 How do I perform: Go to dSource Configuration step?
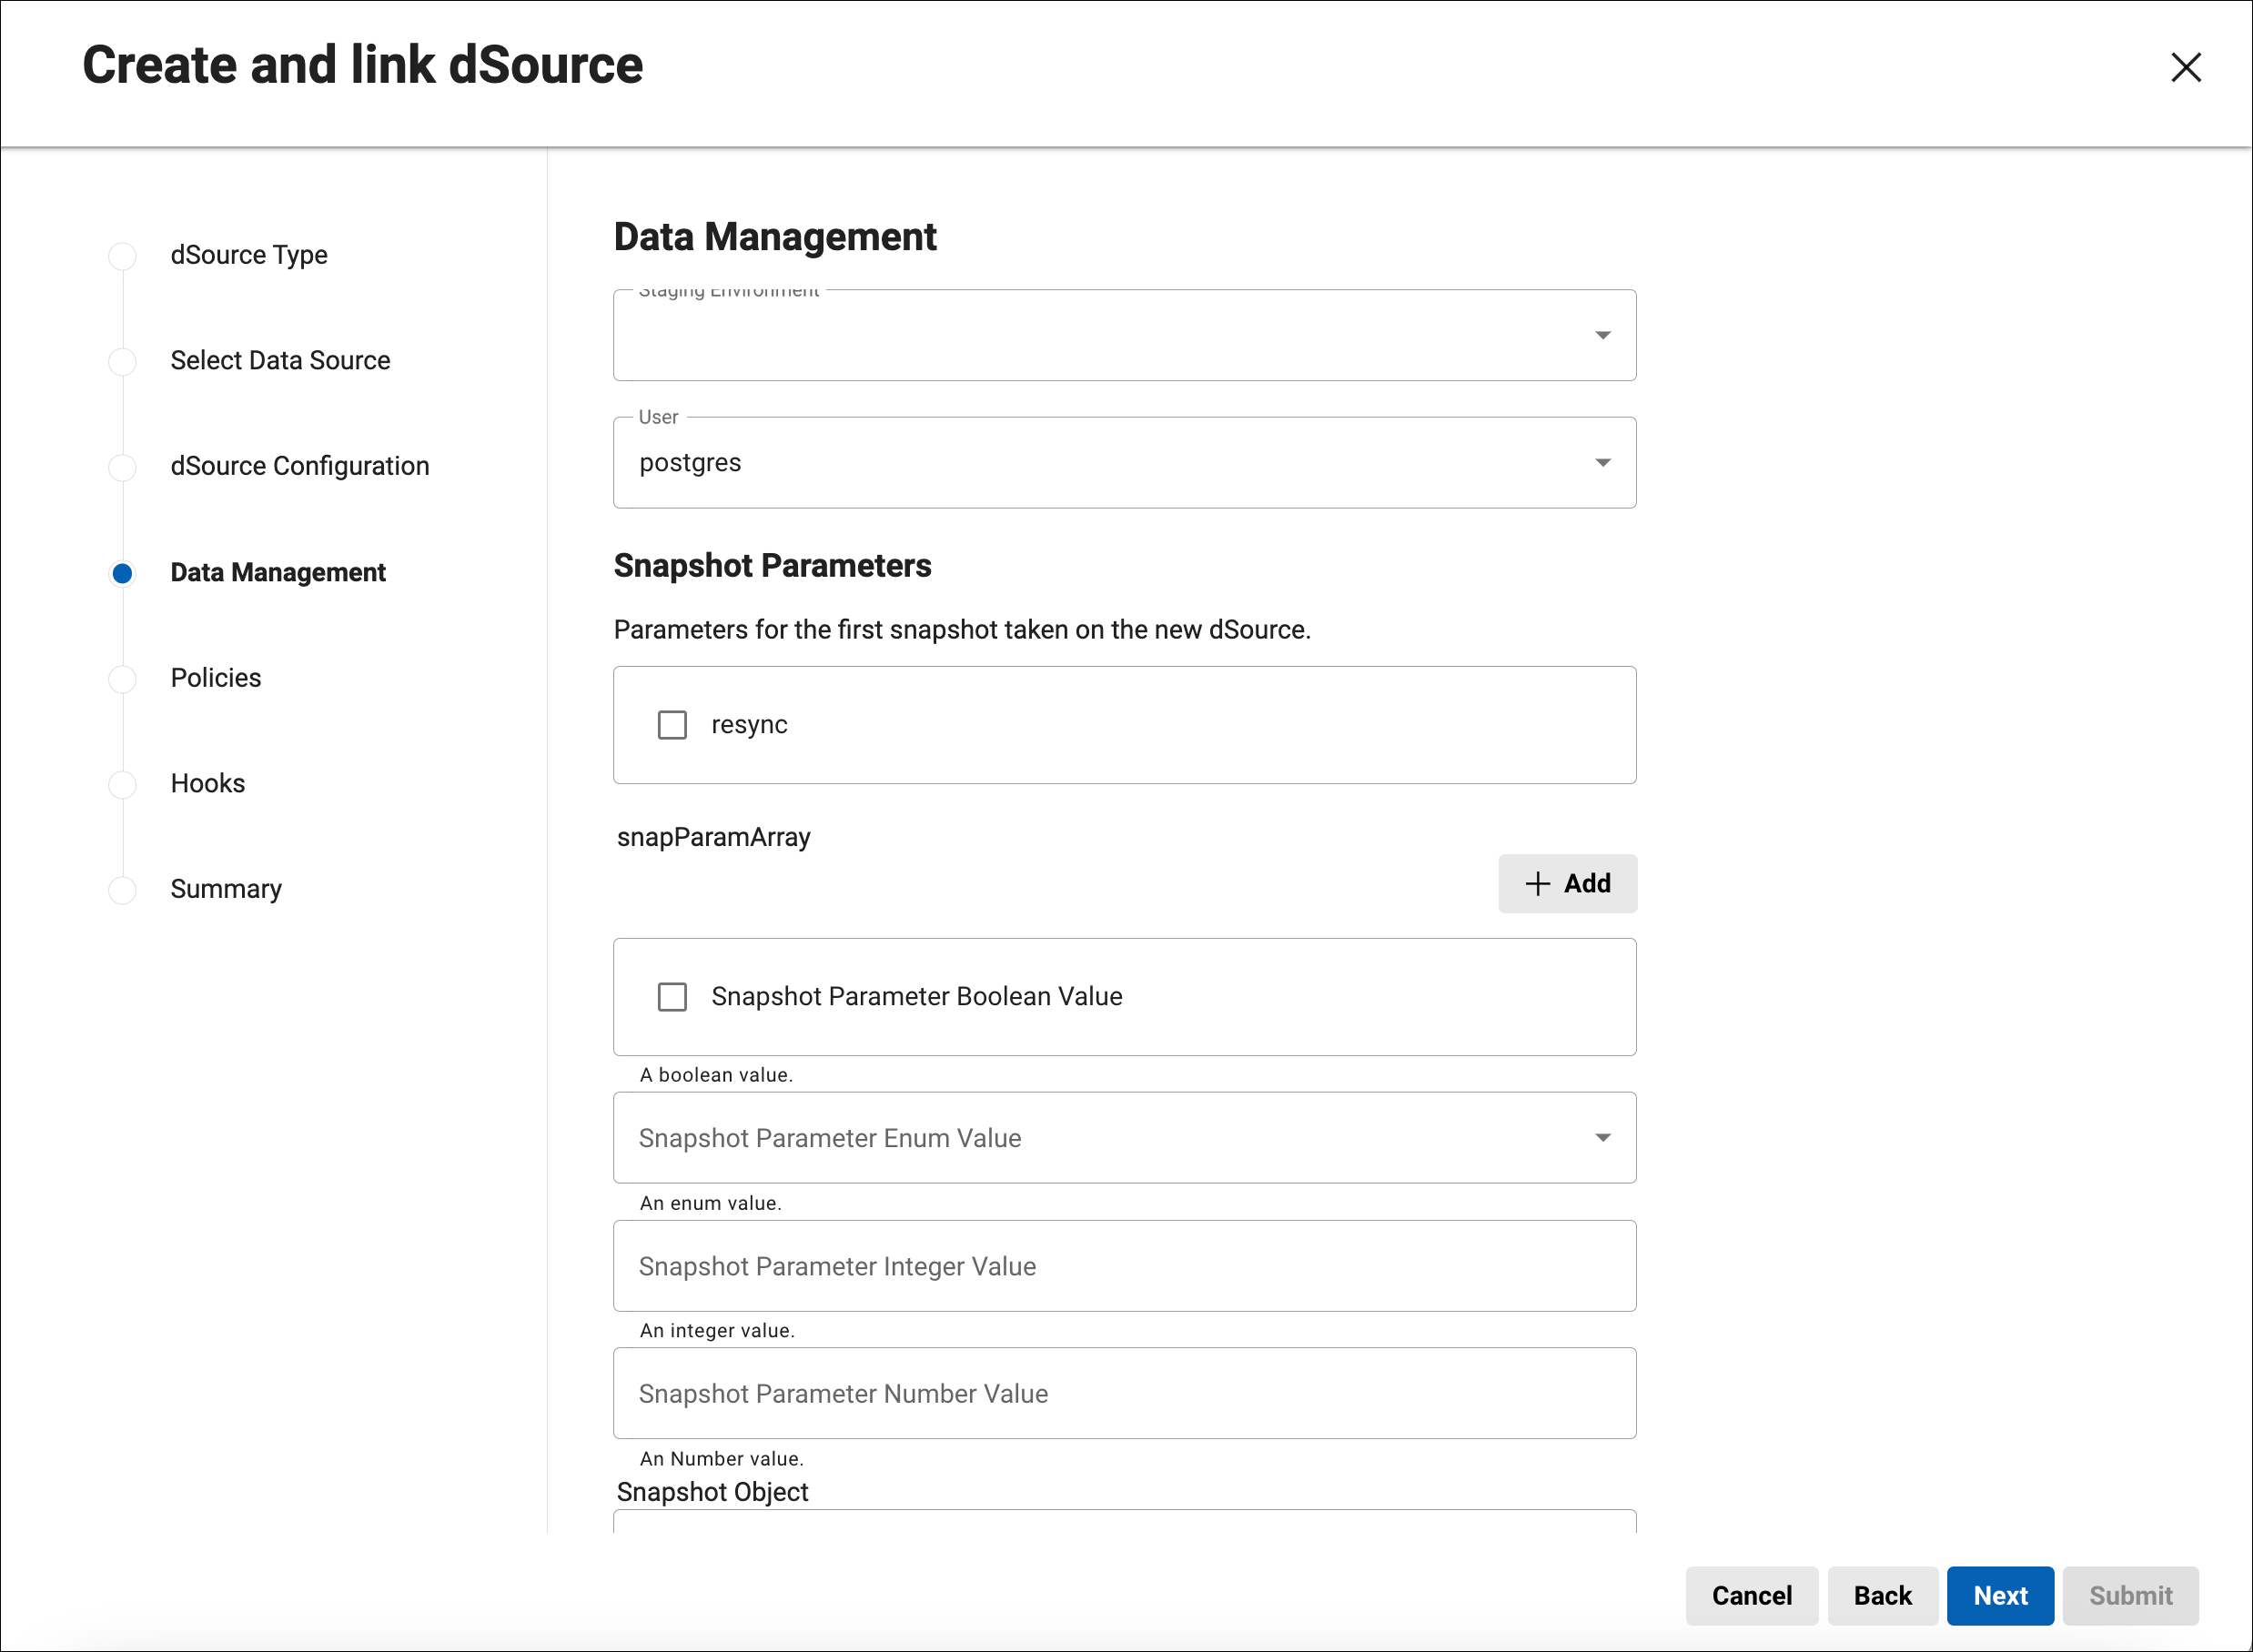click(299, 467)
